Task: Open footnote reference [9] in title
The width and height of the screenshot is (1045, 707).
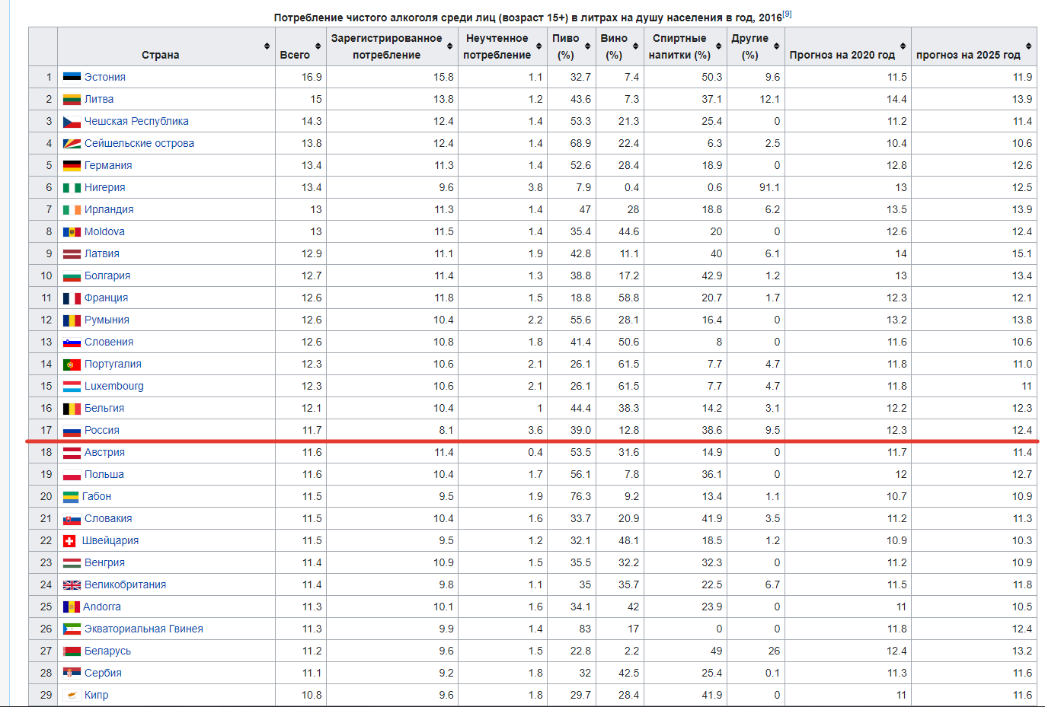Action: [x=787, y=14]
